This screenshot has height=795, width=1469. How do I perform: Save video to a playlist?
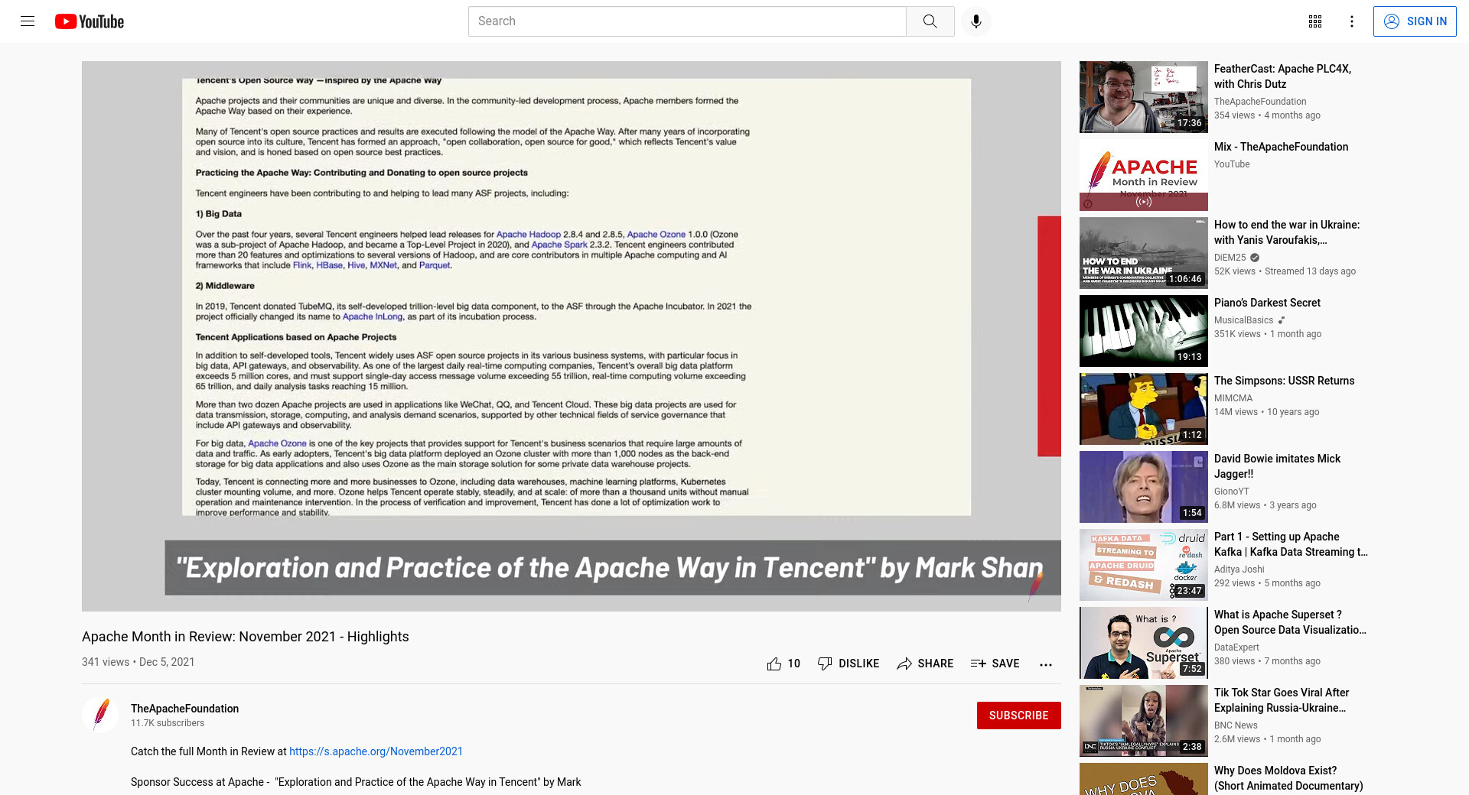[995, 664]
